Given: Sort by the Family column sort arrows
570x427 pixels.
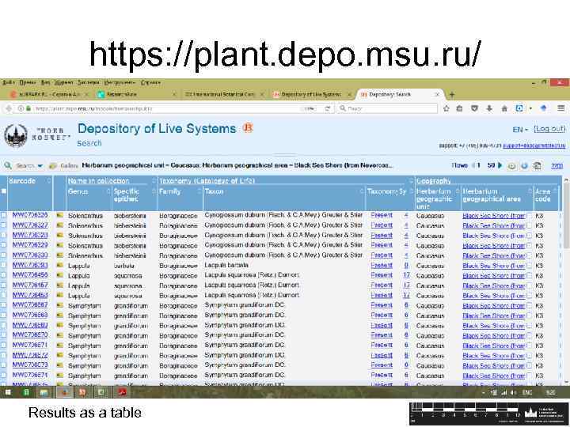Looking at the screenshot, I should coord(199,191).
